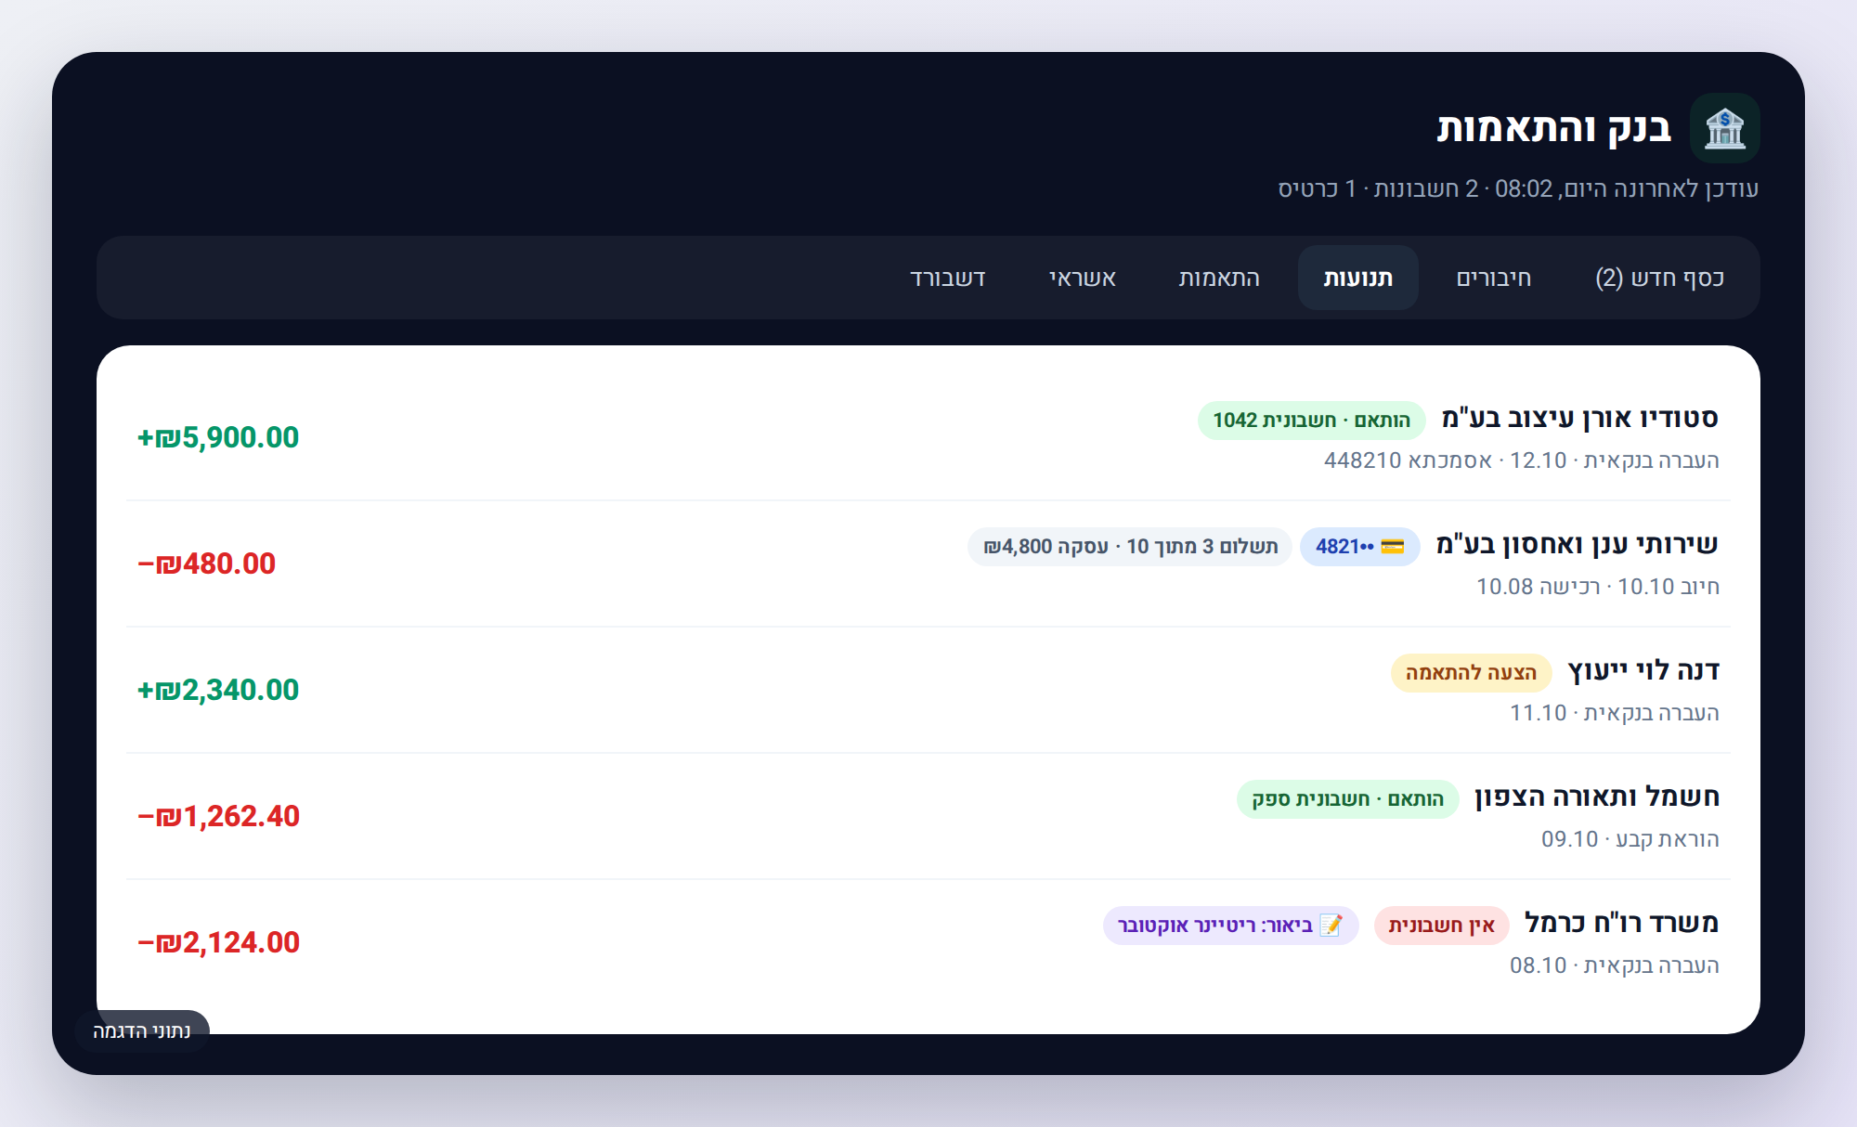The width and height of the screenshot is (1857, 1127).
Task: Click the תשלום 3 מתוך 10 installment badge
Action: pos(1130,547)
